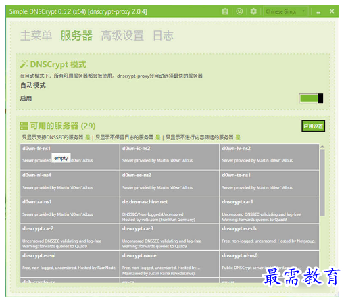Open settings gear icon in title bar
Viewport: 346px width, 298px height.
coord(253,11)
